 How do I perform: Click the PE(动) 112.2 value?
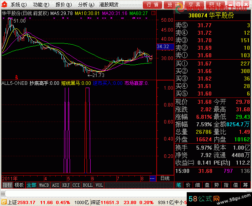tap(243, 163)
